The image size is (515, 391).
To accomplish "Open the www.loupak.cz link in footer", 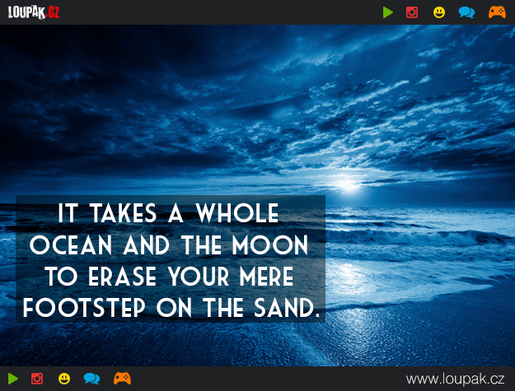I will pyautogui.click(x=455, y=379).
